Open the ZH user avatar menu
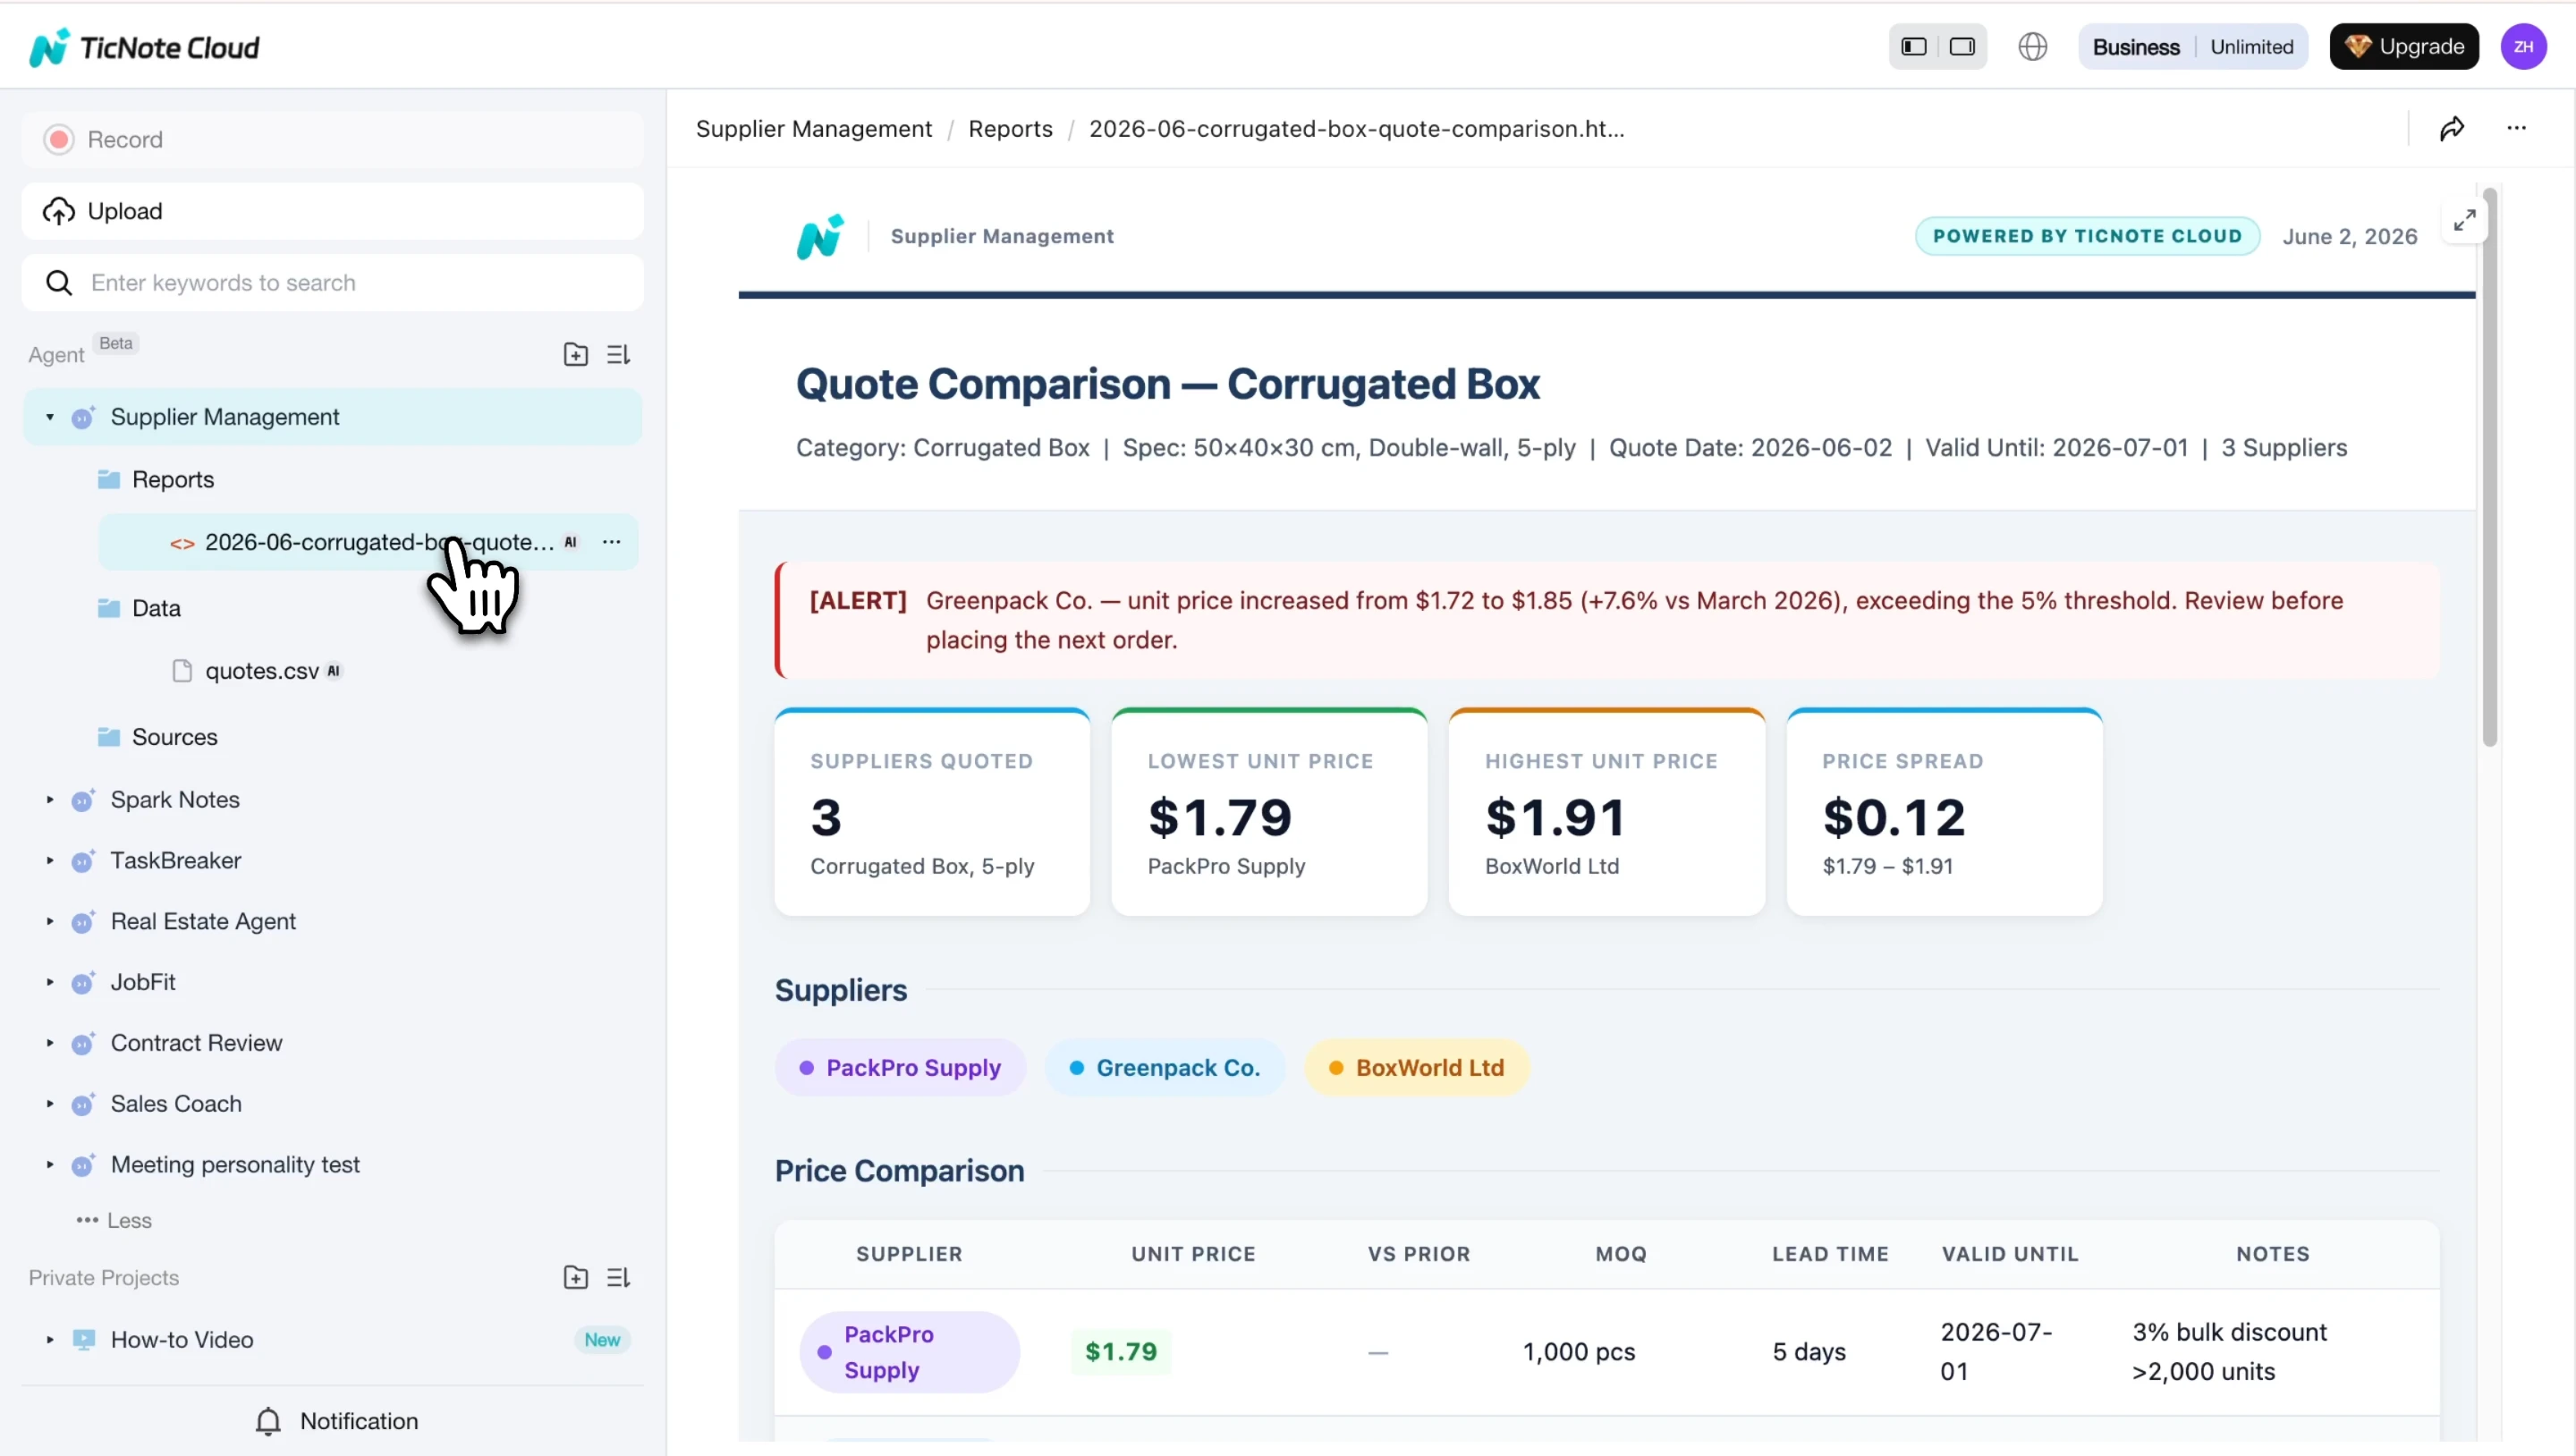2576x1456 pixels. (2523, 47)
